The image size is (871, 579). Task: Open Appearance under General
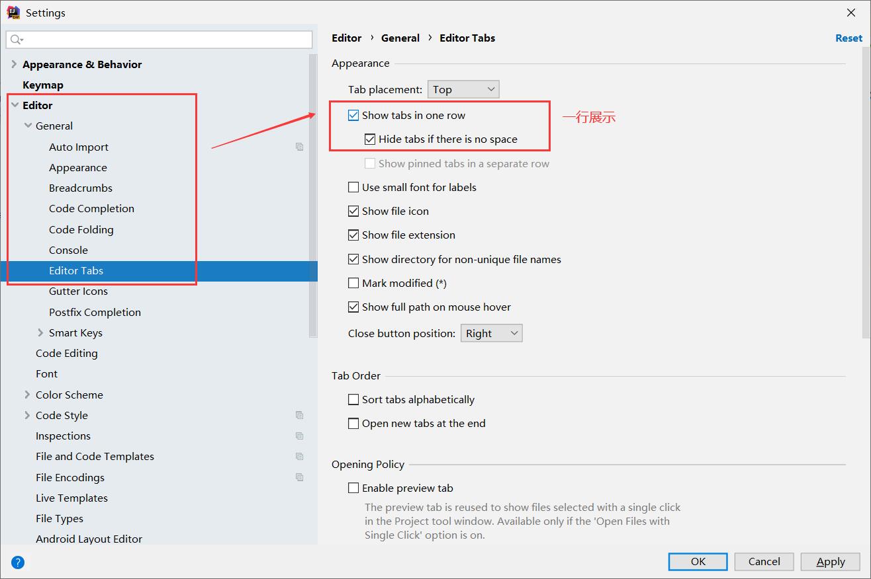78,167
